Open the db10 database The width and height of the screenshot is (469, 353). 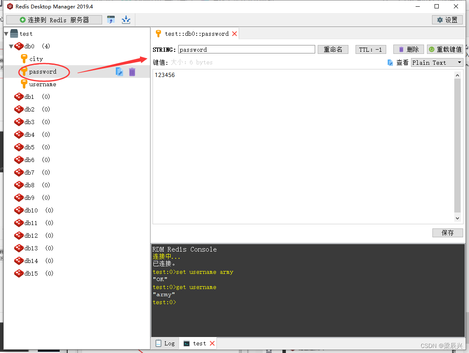coord(34,210)
